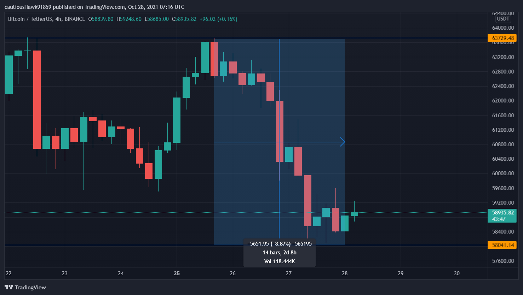Click the USDT currency label on the price scale
The height and width of the screenshot is (295, 523).
click(503, 19)
